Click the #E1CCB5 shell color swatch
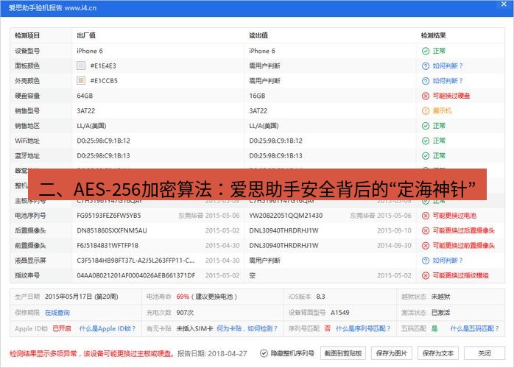The height and width of the screenshot is (368, 514). tap(81, 81)
